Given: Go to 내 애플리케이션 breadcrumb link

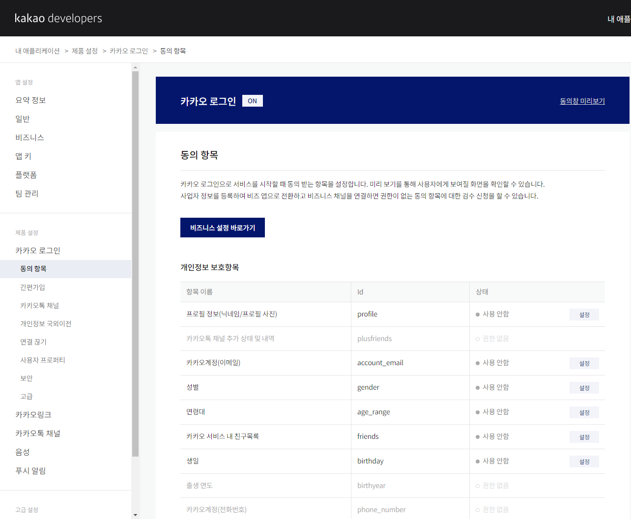Looking at the screenshot, I should click(37, 51).
